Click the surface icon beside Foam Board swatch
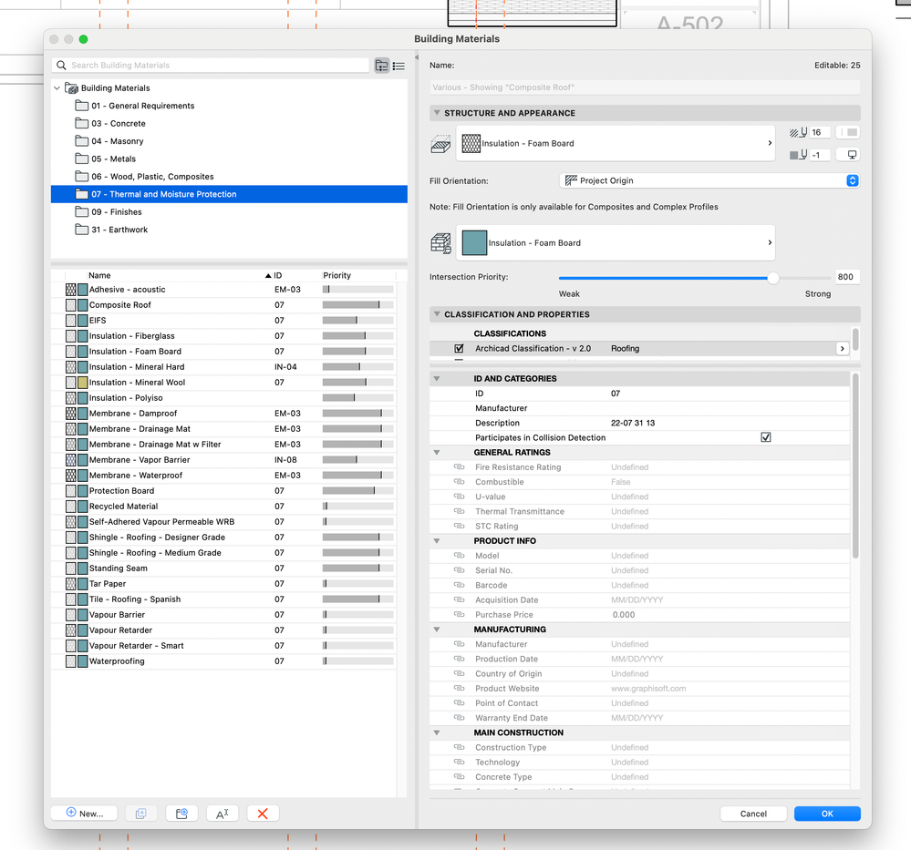Screen dimensions: 911x850 point(440,243)
